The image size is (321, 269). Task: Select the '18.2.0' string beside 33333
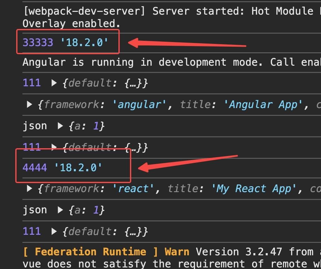[84, 43]
